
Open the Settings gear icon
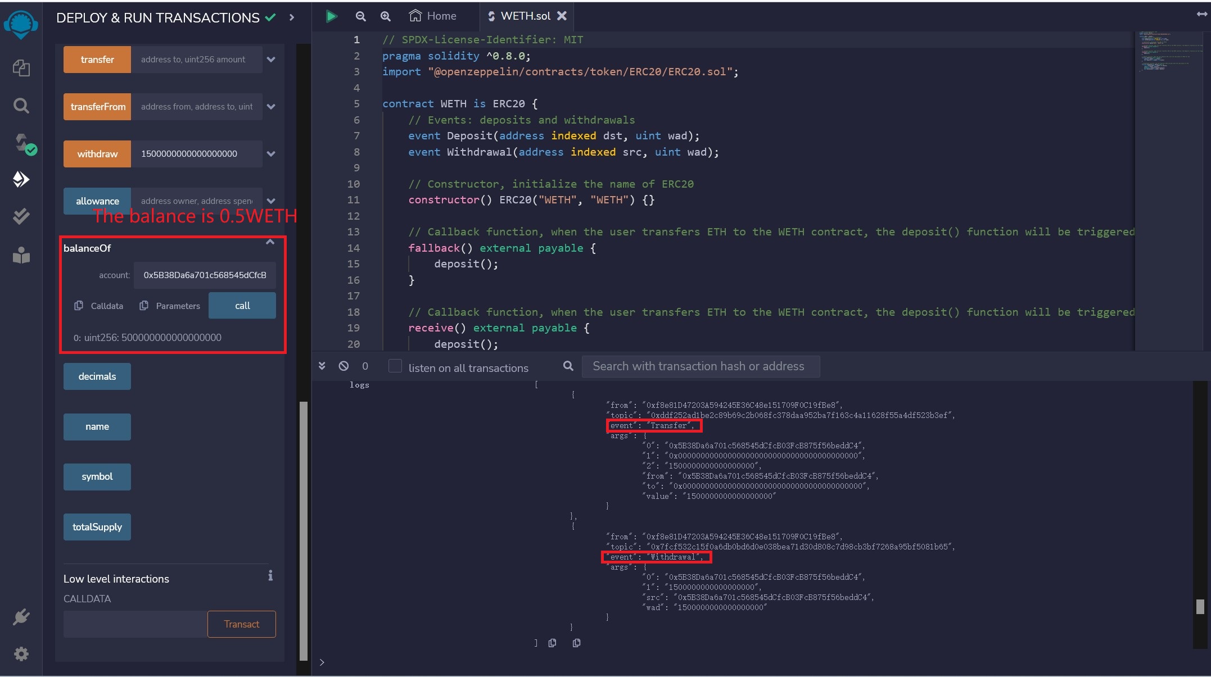pos(21,654)
